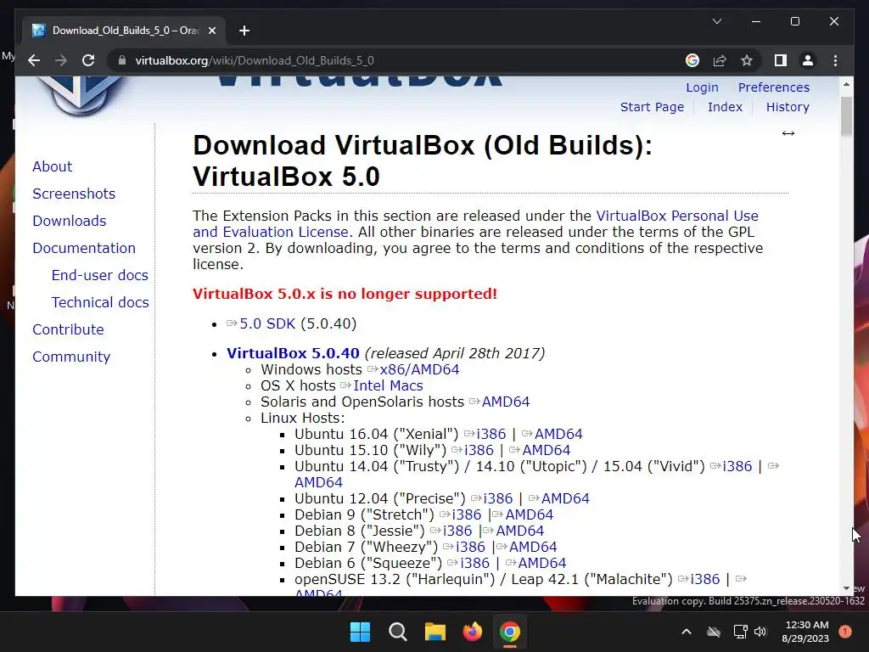Click Chrome icon in taskbar
This screenshot has height=652, width=869.
coord(510,632)
